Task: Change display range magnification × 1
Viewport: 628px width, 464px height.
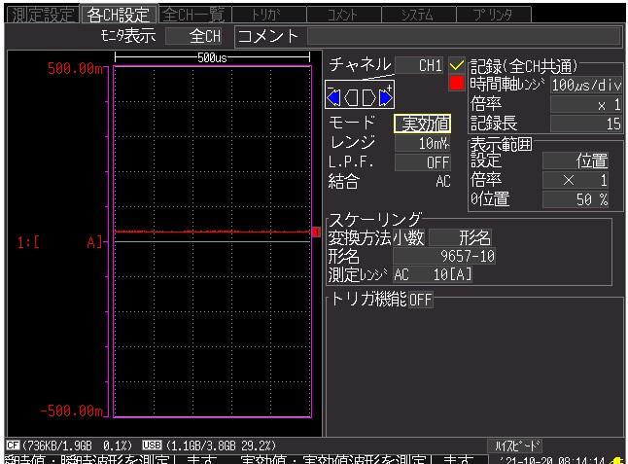Action: click(576, 180)
